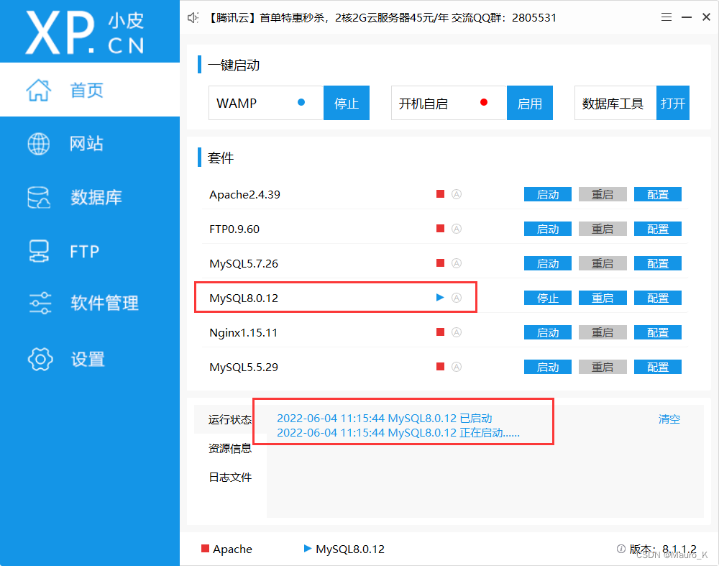The width and height of the screenshot is (719, 566).
Task: Click MySQL8.0.12 in the bottom status bar
Action: click(349, 549)
